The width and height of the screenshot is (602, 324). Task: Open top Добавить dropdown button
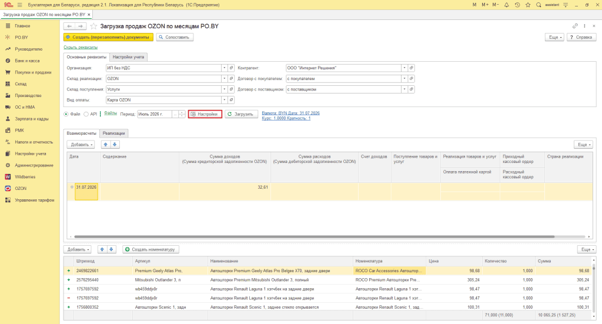pos(81,144)
